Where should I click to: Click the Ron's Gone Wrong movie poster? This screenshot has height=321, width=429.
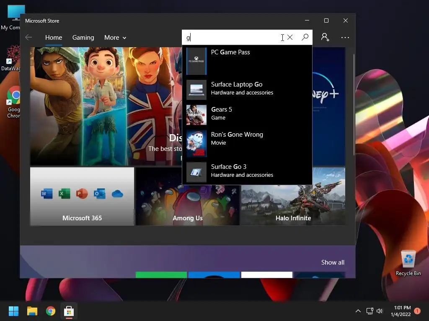[x=196, y=144]
